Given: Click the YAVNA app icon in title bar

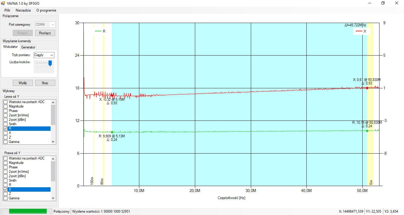Looking at the screenshot, I should pos(3,3).
